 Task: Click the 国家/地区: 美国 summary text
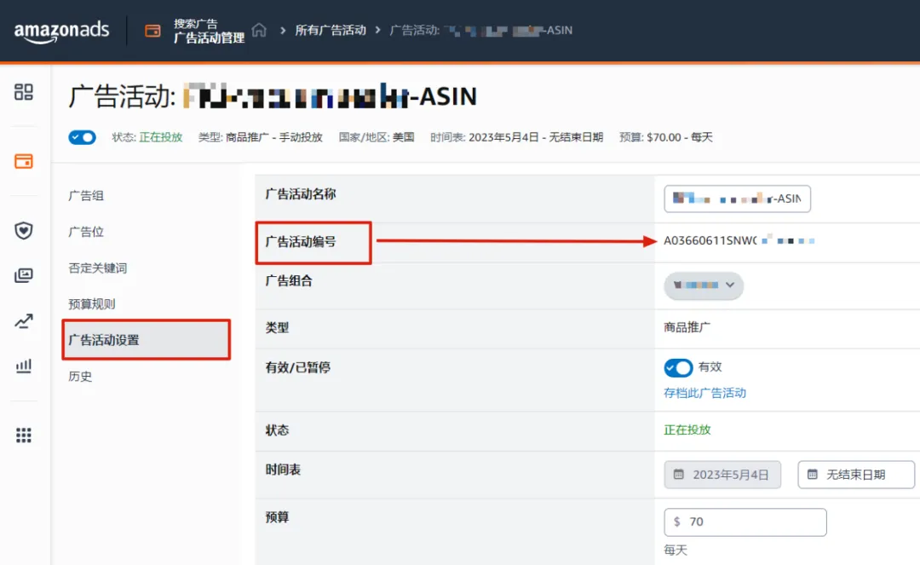[377, 137]
